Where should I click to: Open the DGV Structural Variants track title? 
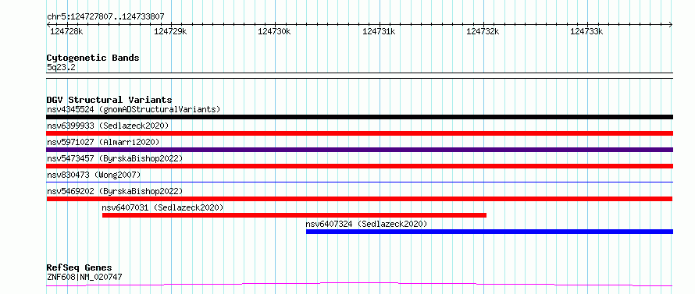(x=109, y=100)
